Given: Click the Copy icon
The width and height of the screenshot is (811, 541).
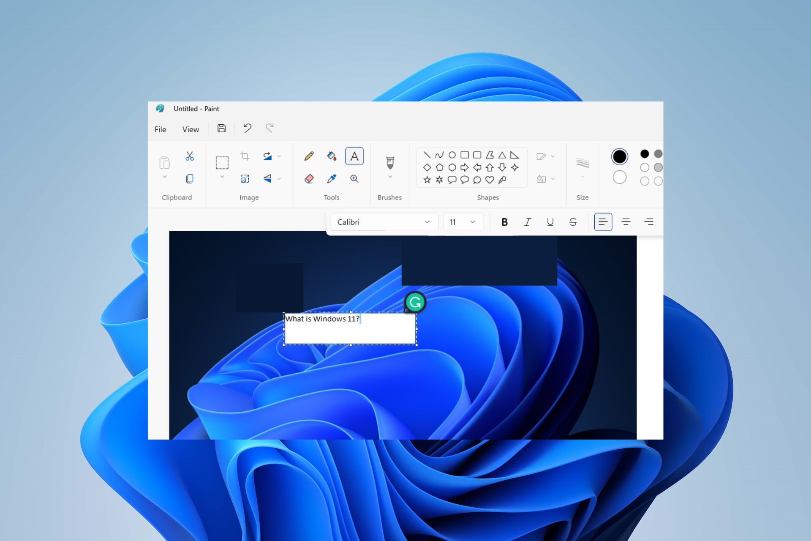Looking at the screenshot, I should pos(190,179).
